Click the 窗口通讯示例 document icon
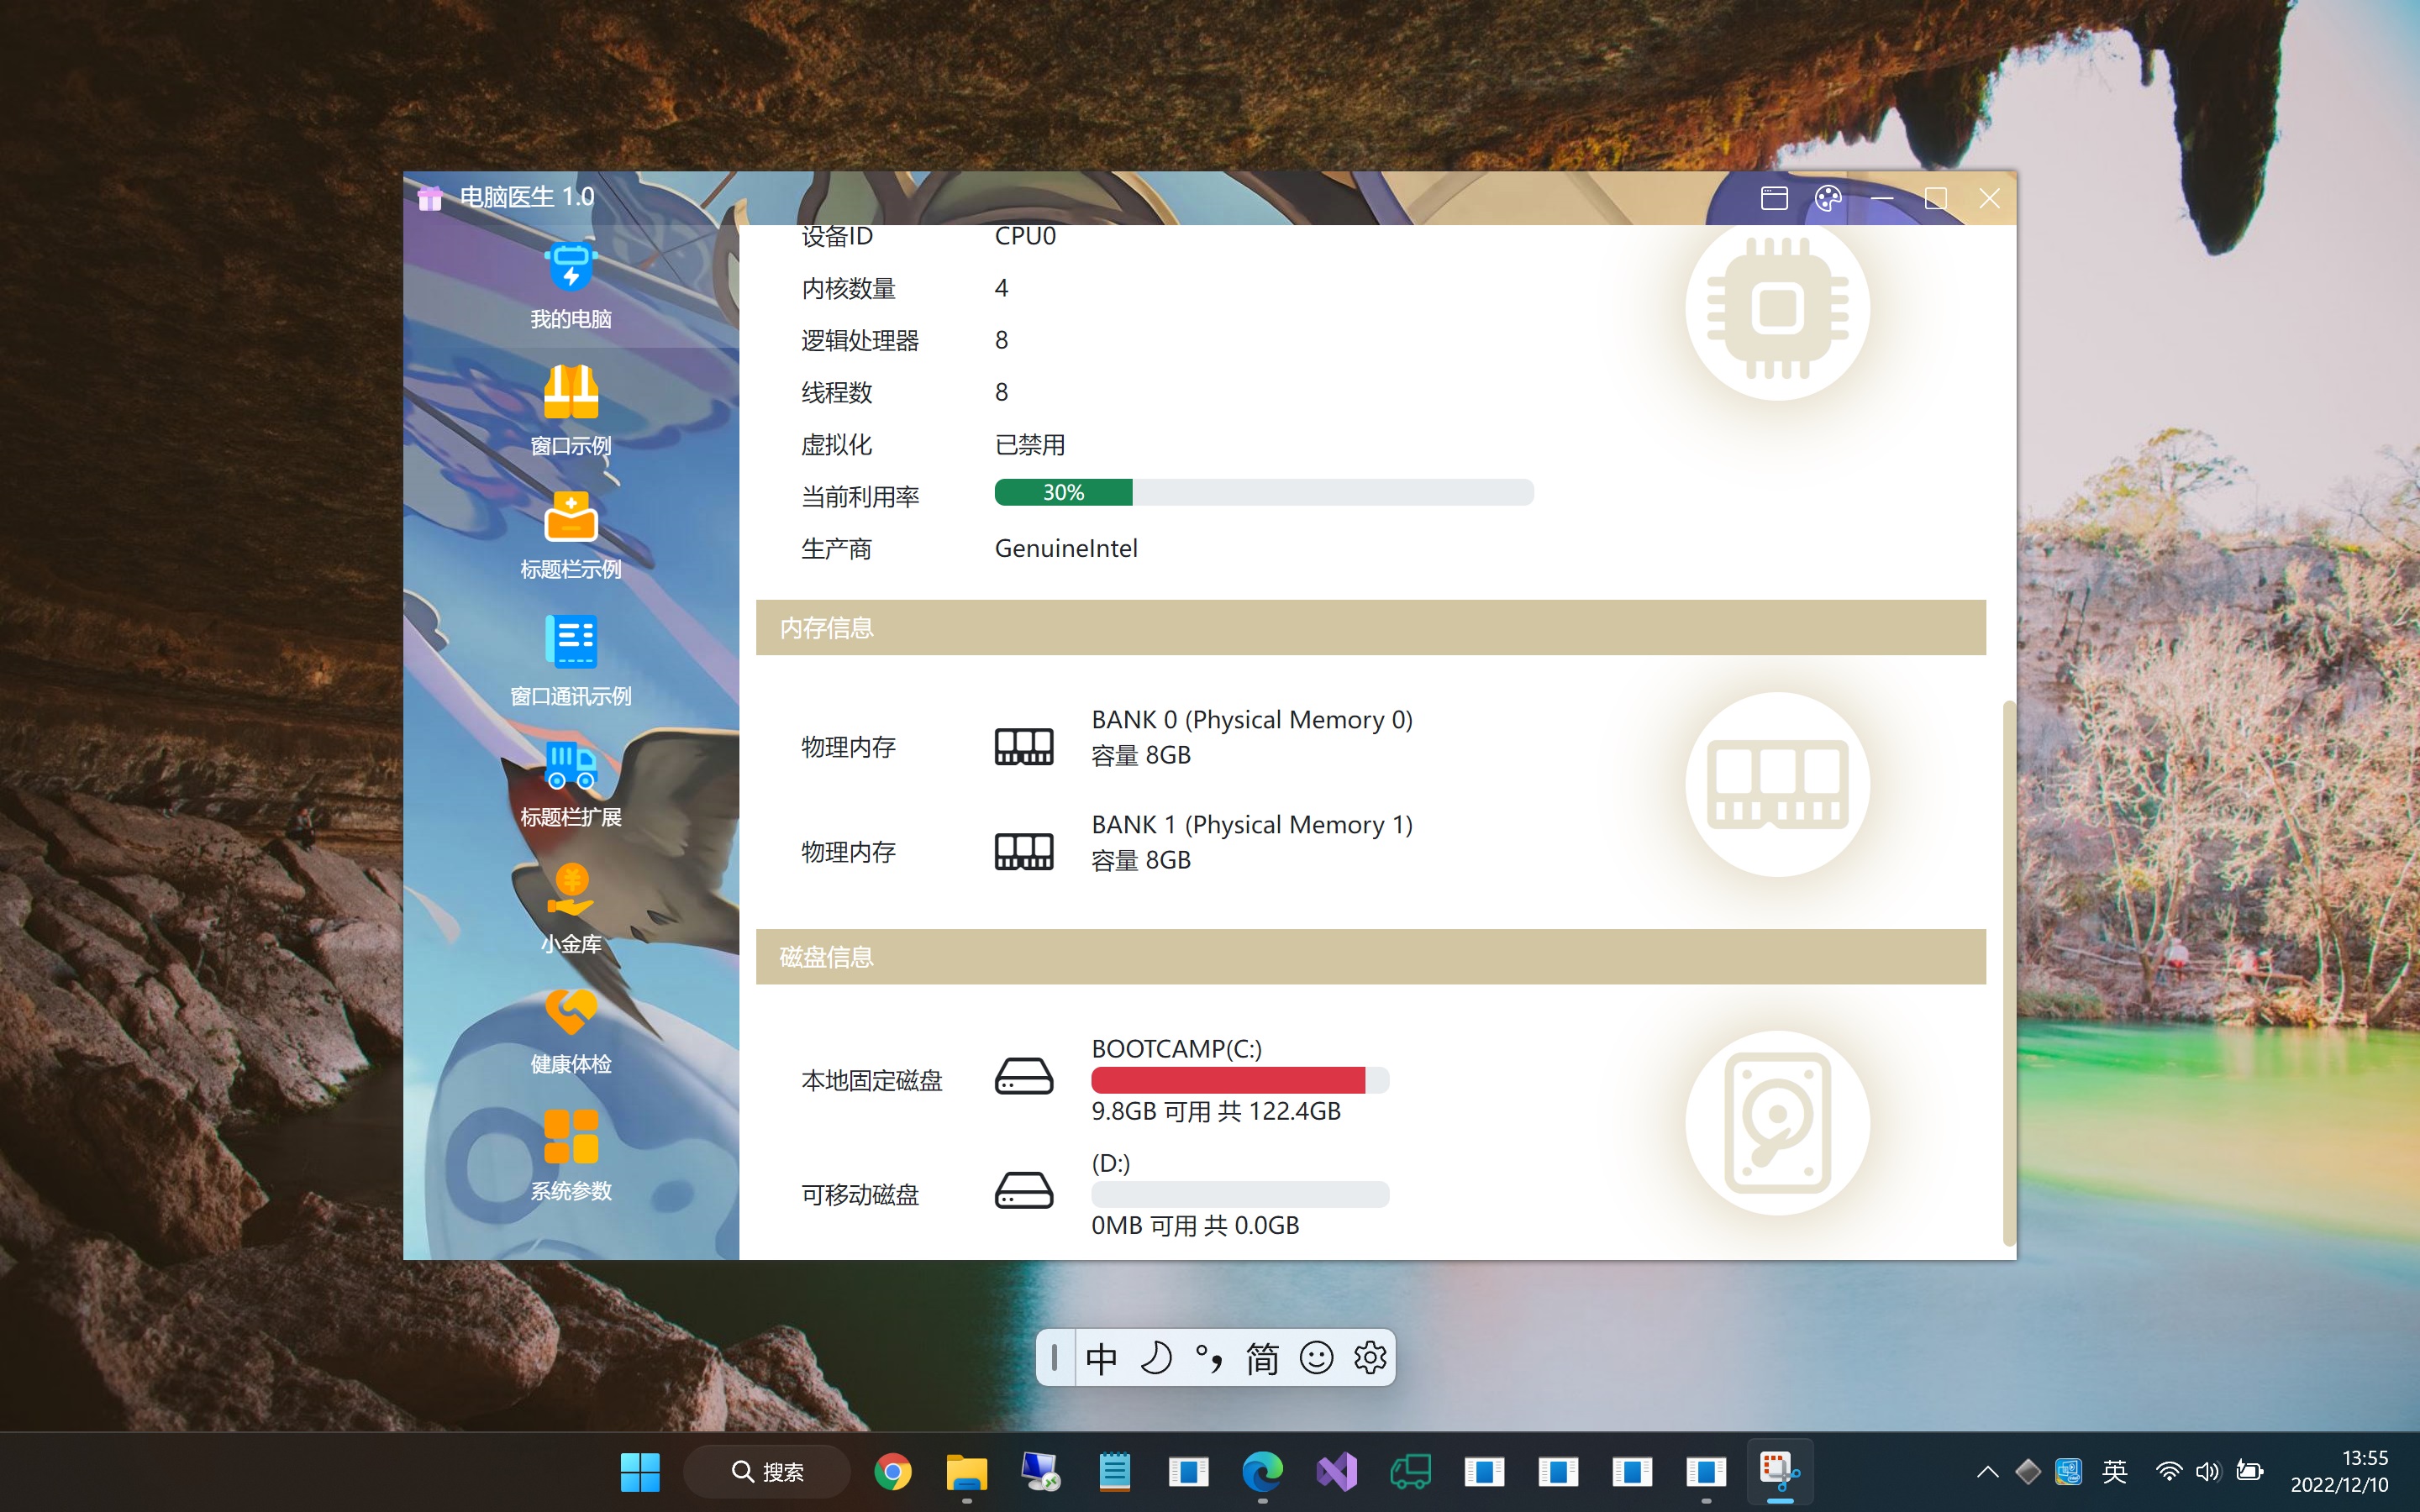 pos(570,642)
